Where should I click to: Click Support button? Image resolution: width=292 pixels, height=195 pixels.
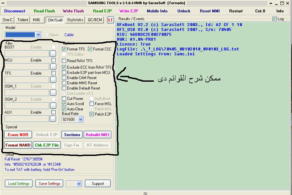coord(98,184)
